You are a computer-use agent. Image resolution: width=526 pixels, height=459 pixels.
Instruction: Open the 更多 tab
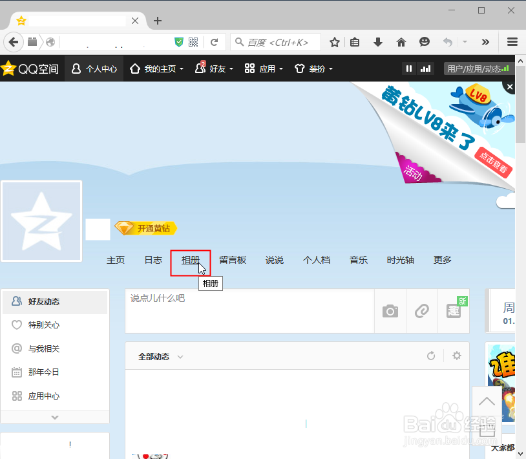click(442, 260)
